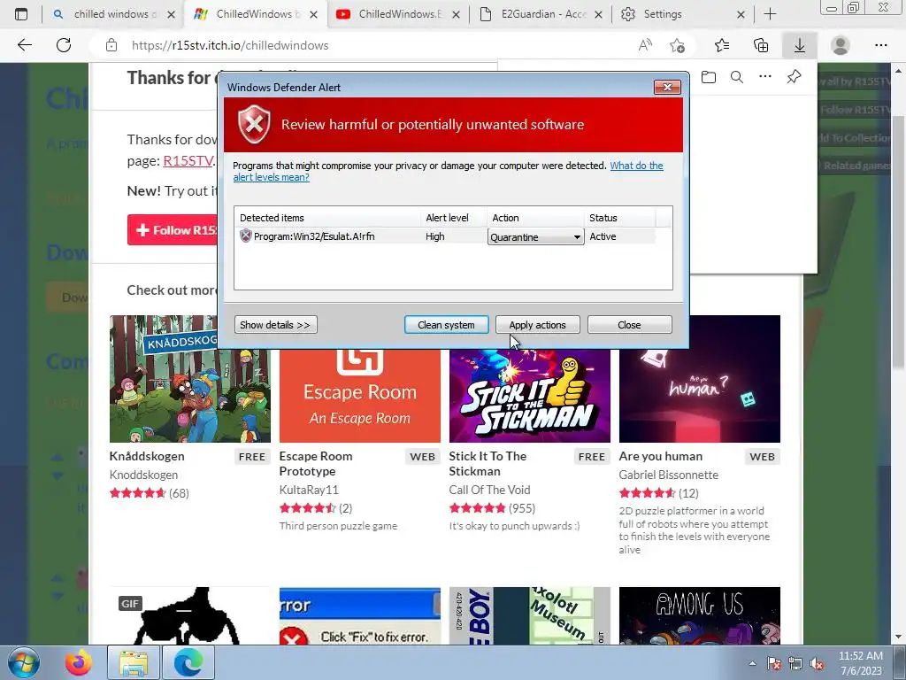The image size is (906, 680).
Task: Open the Downloads toolbar button
Action: click(x=800, y=45)
